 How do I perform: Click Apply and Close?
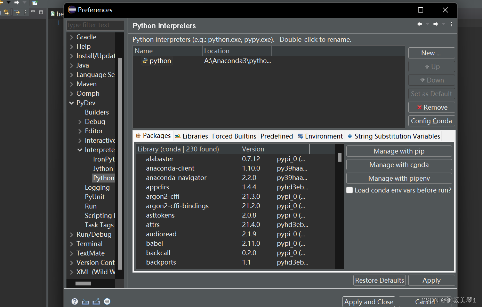pos(369,302)
